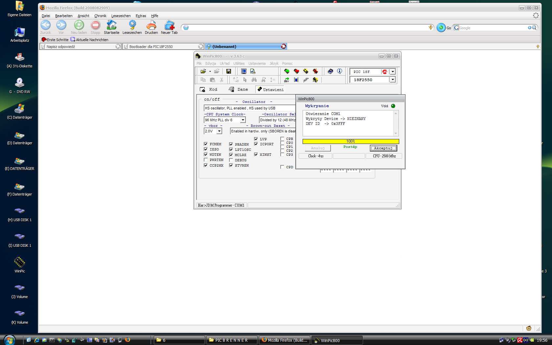
Task: Click the Windows Start orb
Action: coord(10,340)
